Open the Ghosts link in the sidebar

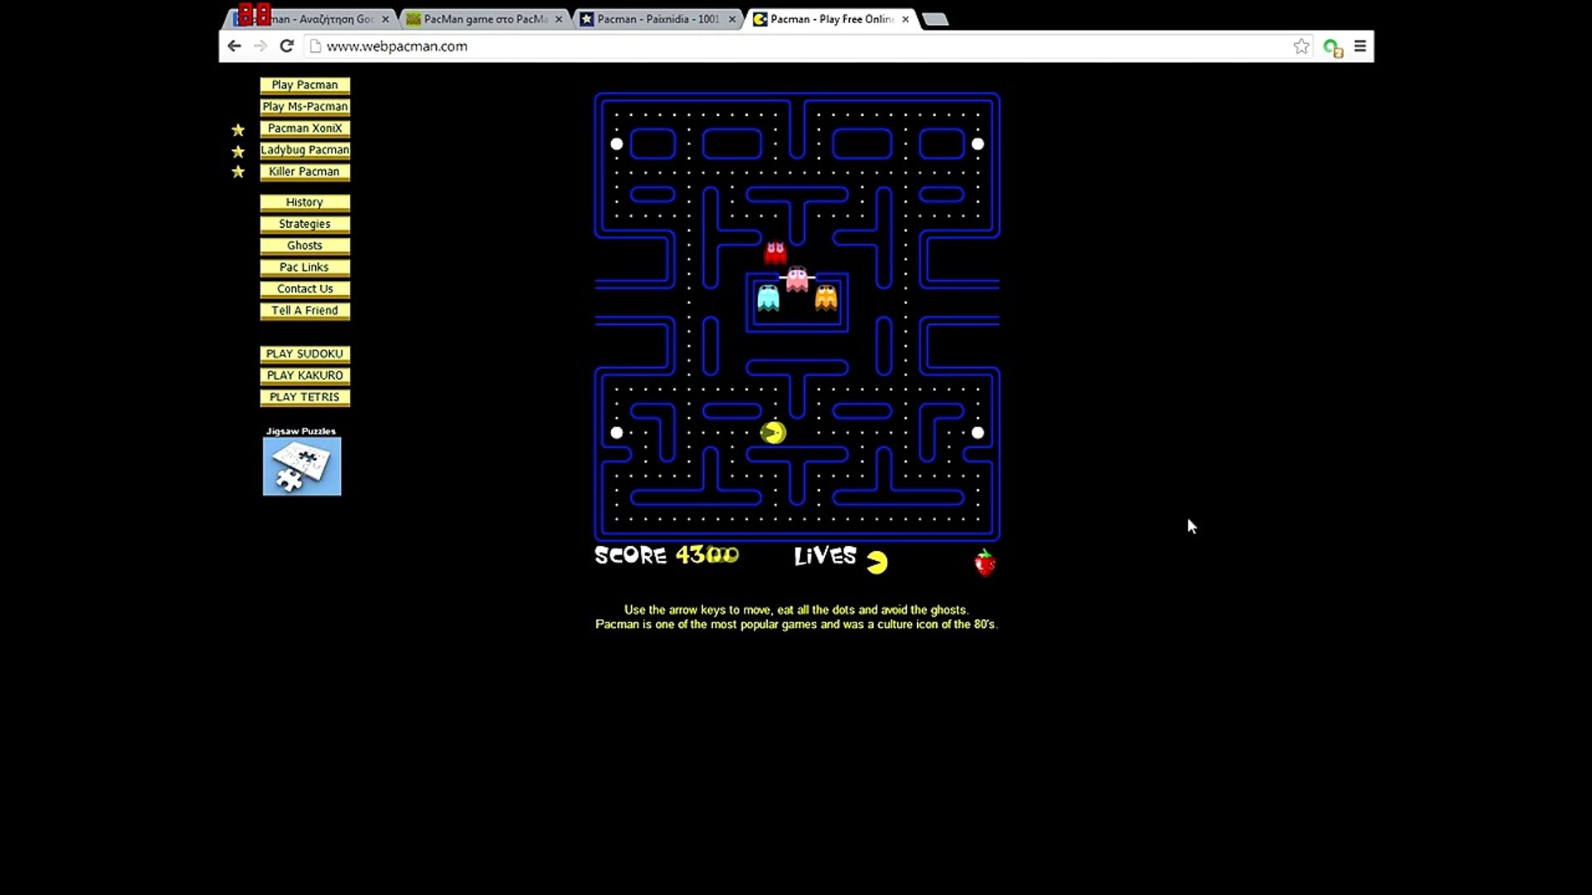pos(304,244)
